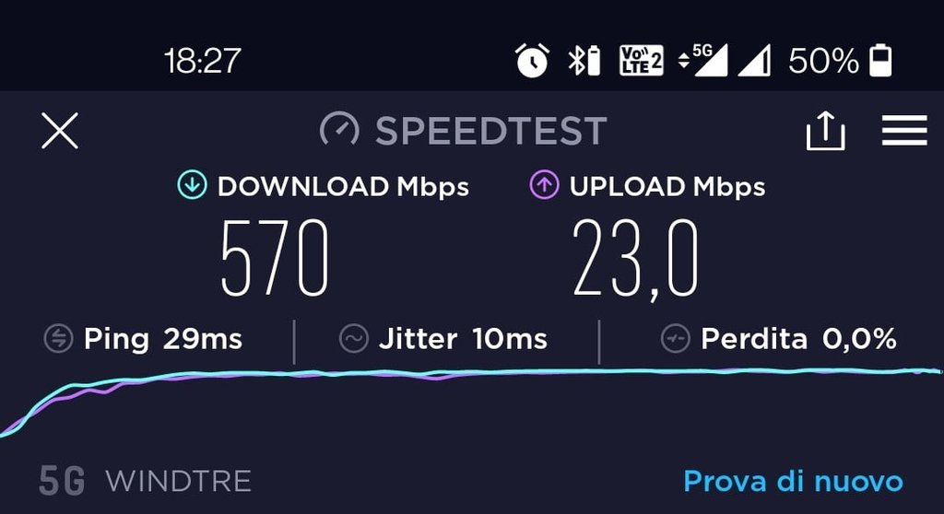The height and width of the screenshot is (514, 944).
Task: Tap the Ping icon
Action: 58,338
